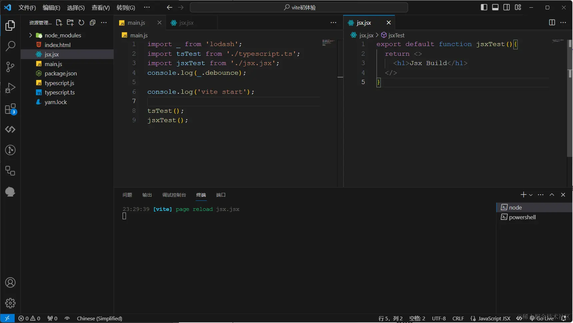Viewport: 573px width, 323px height.
Task: Change the CRLF end of line sequence
Action: pos(458,318)
